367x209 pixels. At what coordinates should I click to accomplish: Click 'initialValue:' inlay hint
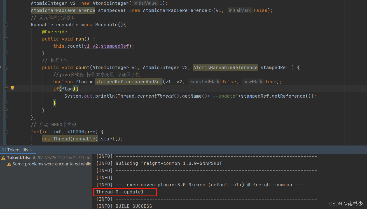point(145,3)
